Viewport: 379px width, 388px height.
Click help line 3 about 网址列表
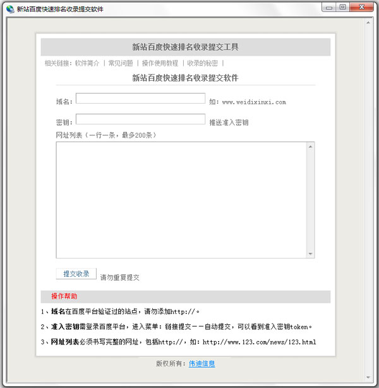point(178,342)
